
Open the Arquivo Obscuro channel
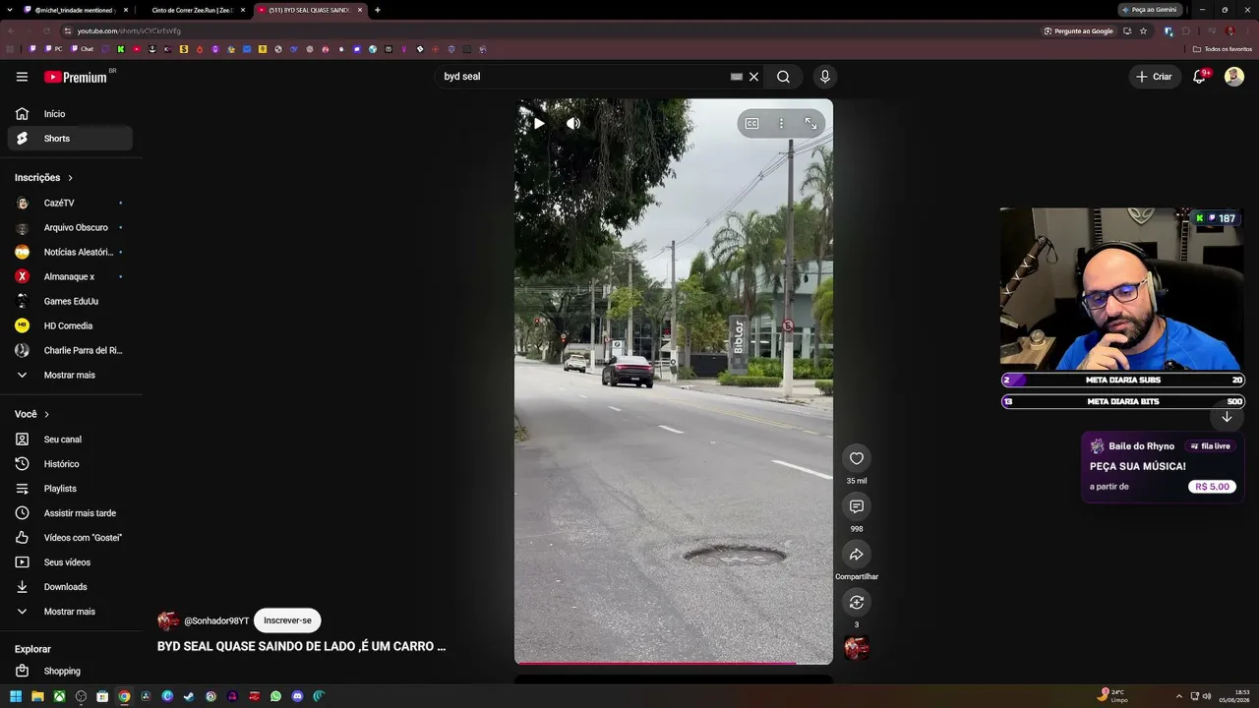click(x=70, y=227)
